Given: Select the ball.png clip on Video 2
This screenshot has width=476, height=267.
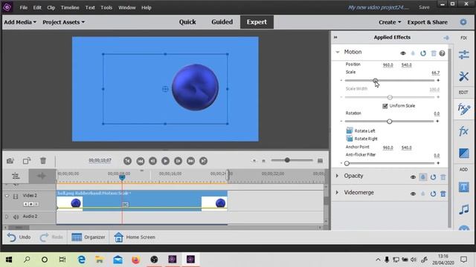Looking at the screenshot, I should click(x=142, y=201).
